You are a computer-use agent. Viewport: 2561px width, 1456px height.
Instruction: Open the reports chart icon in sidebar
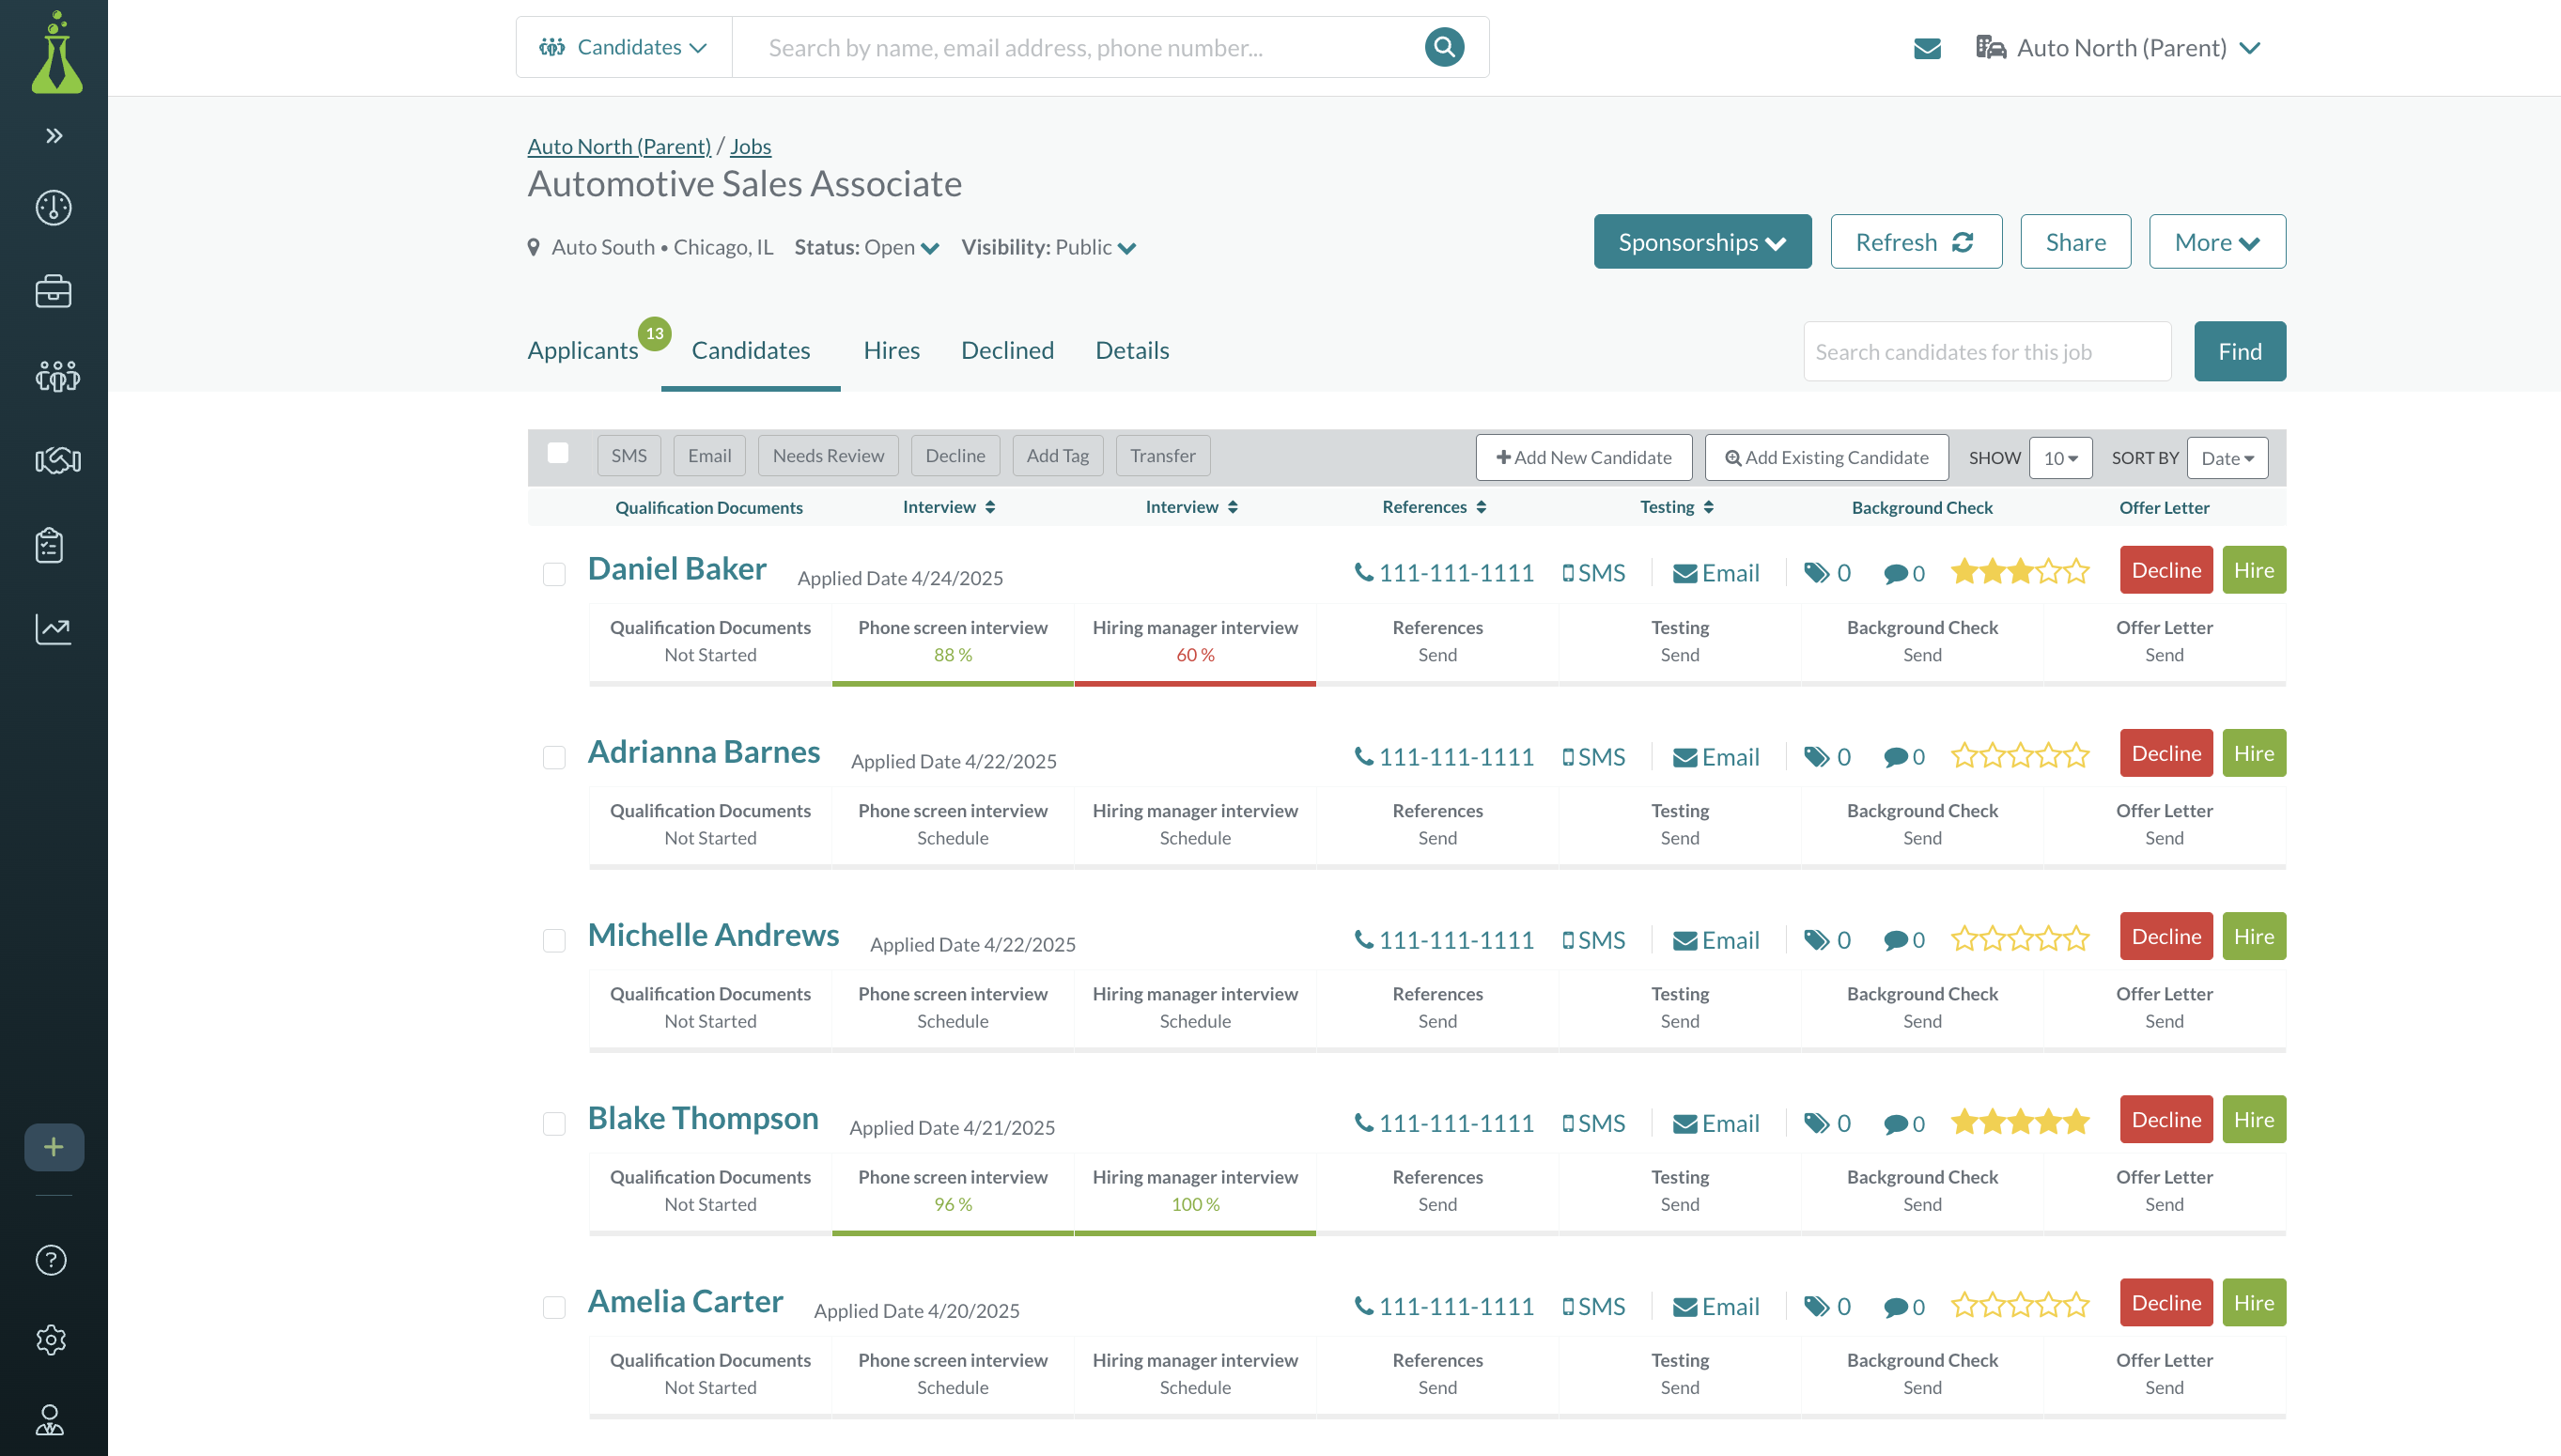click(x=53, y=629)
